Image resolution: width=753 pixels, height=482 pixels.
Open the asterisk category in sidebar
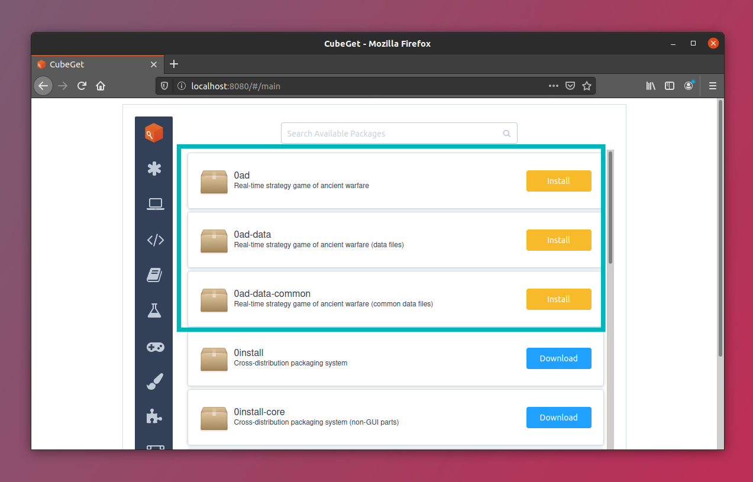pyautogui.click(x=154, y=169)
